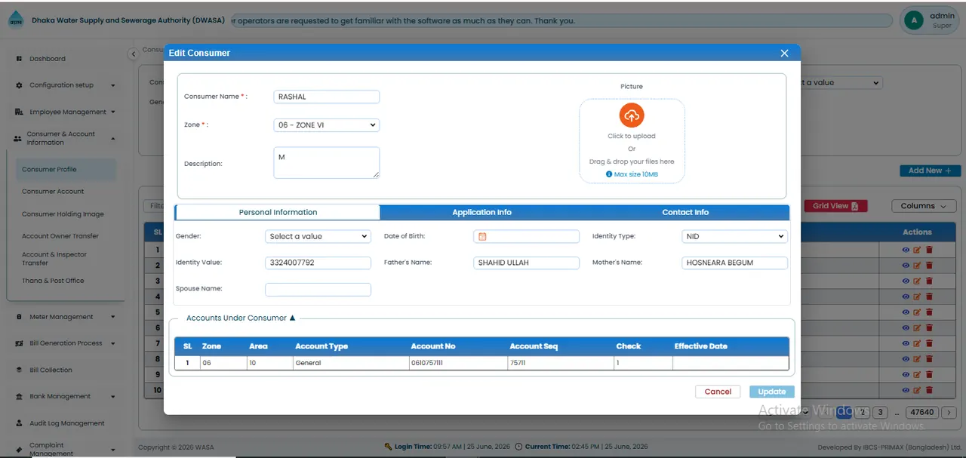Click the Identity Value field 3324007792
The width and height of the screenshot is (966, 458).
tap(318, 263)
